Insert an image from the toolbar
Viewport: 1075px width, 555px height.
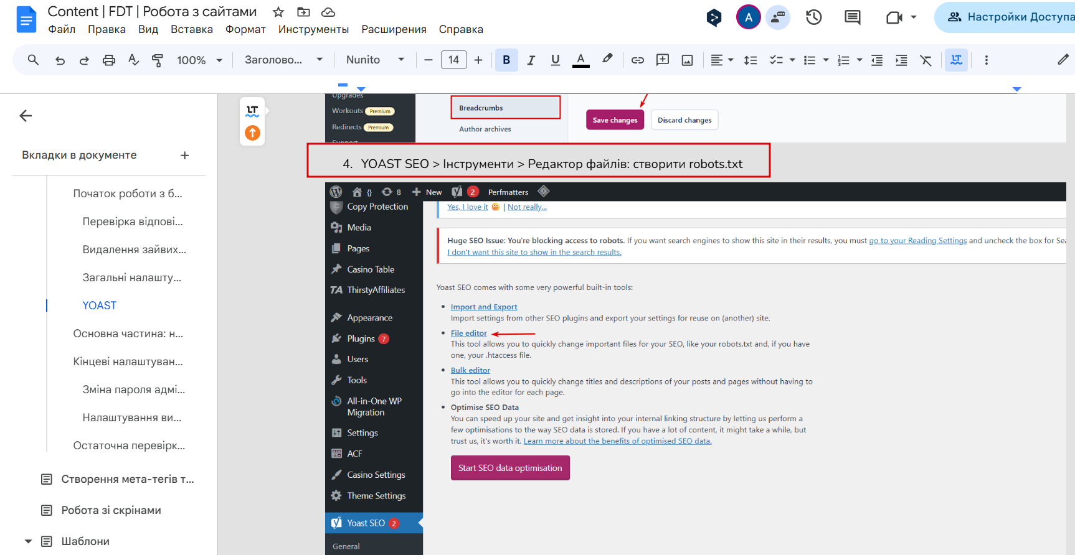pos(688,60)
